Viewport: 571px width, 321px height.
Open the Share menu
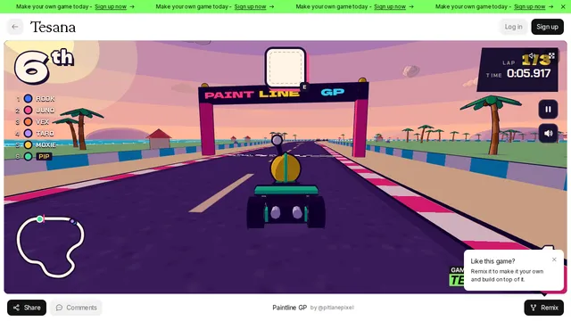click(x=27, y=308)
